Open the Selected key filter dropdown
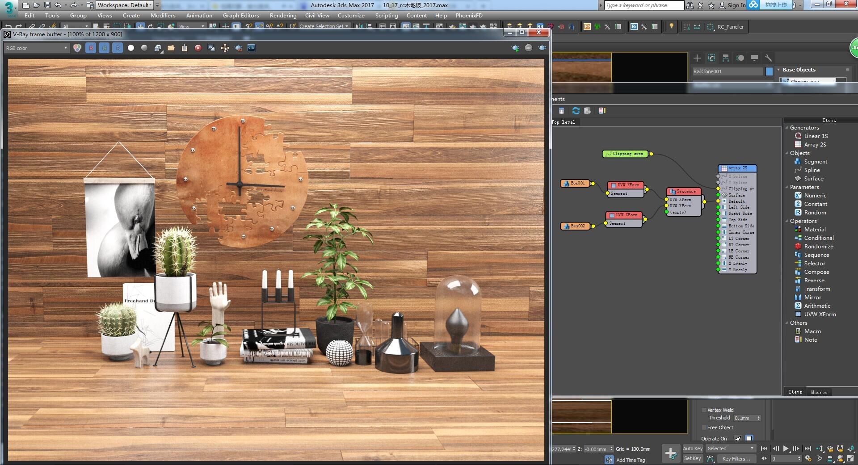The image size is (858, 465). [731, 448]
